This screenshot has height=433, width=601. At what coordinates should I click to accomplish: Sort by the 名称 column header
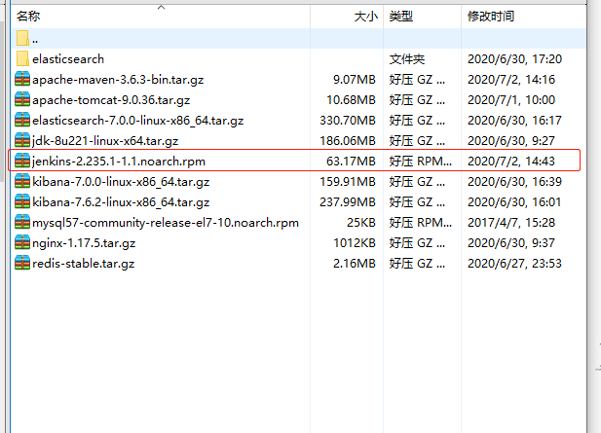(x=28, y=17)
